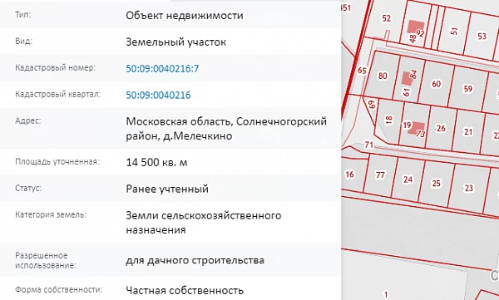Screen dimensions: 499x300
Task: Click the 'Категория земель:' label
Action: pyautogui.click(x=50, y=214)
